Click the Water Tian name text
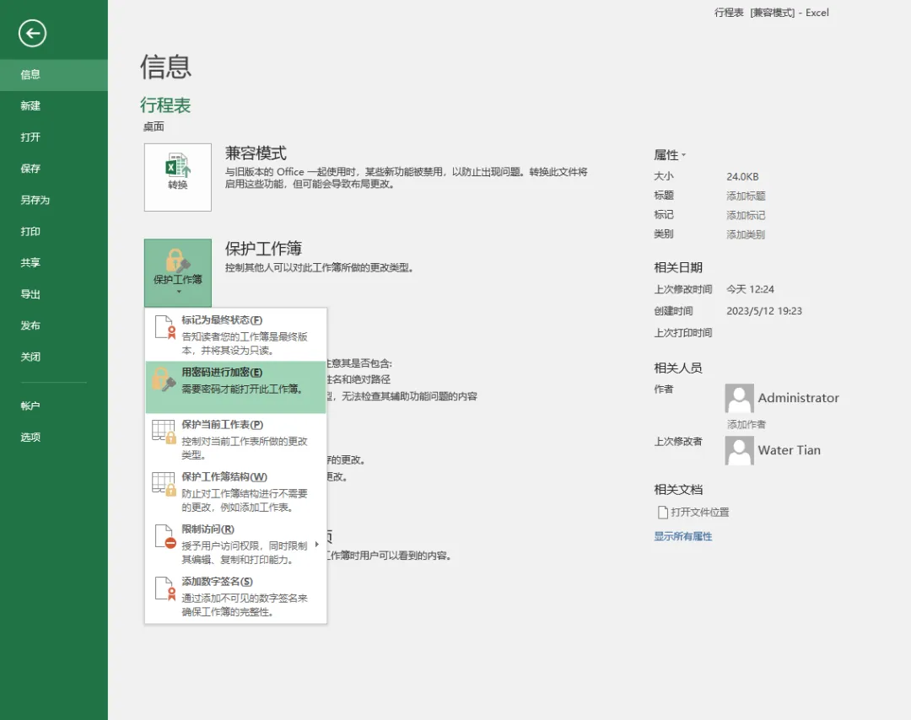Viewport: 911px width, 720px height. [789, 450]
